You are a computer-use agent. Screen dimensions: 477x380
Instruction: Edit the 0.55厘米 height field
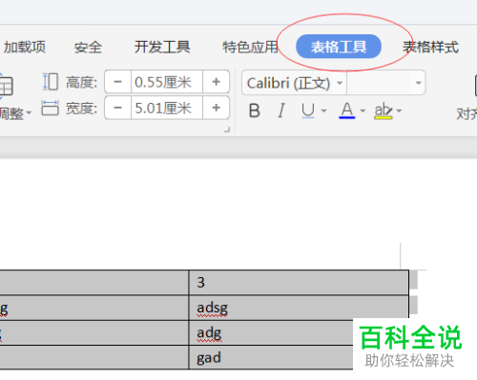pyautogui.click(x=167, y=82)
